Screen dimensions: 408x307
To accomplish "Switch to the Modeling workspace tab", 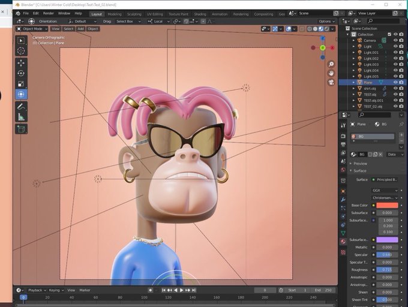I will click(115, 14).
